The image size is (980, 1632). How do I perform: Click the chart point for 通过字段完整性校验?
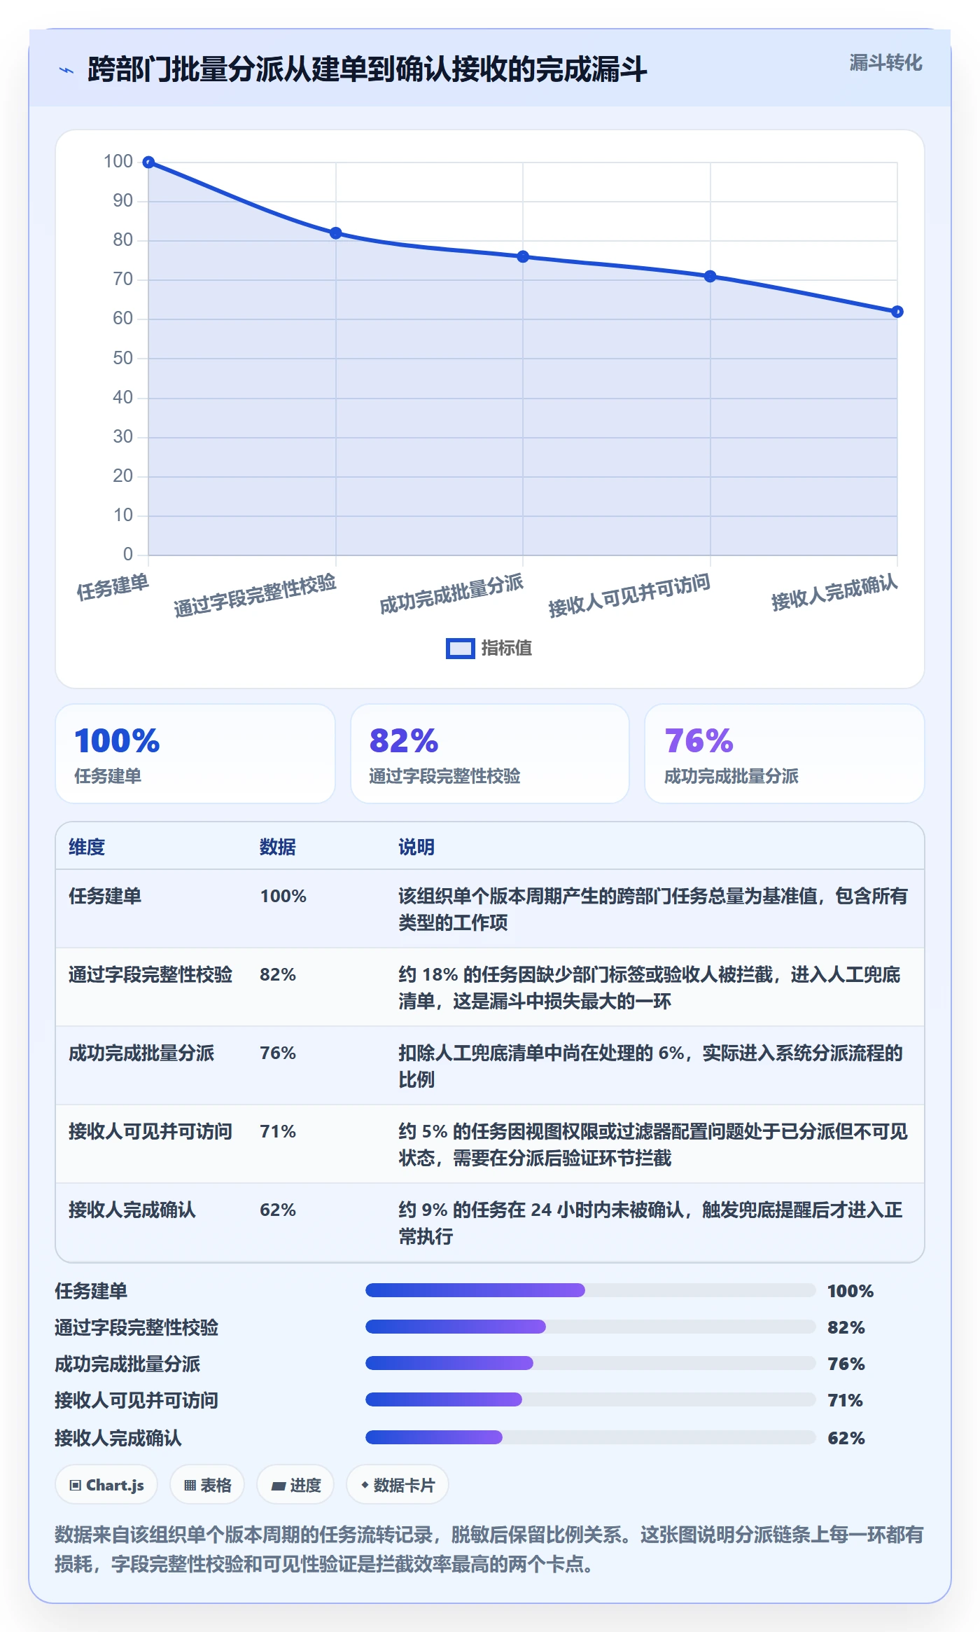tap(336, 233)
